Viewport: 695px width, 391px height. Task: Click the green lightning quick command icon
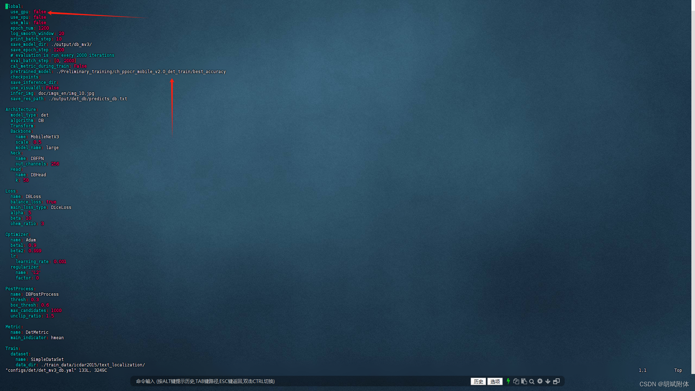(508, 381)
